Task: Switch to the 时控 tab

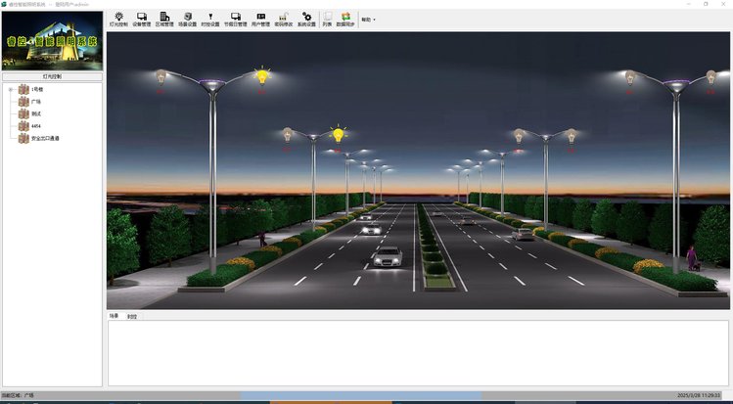Action: pos(132,316)
